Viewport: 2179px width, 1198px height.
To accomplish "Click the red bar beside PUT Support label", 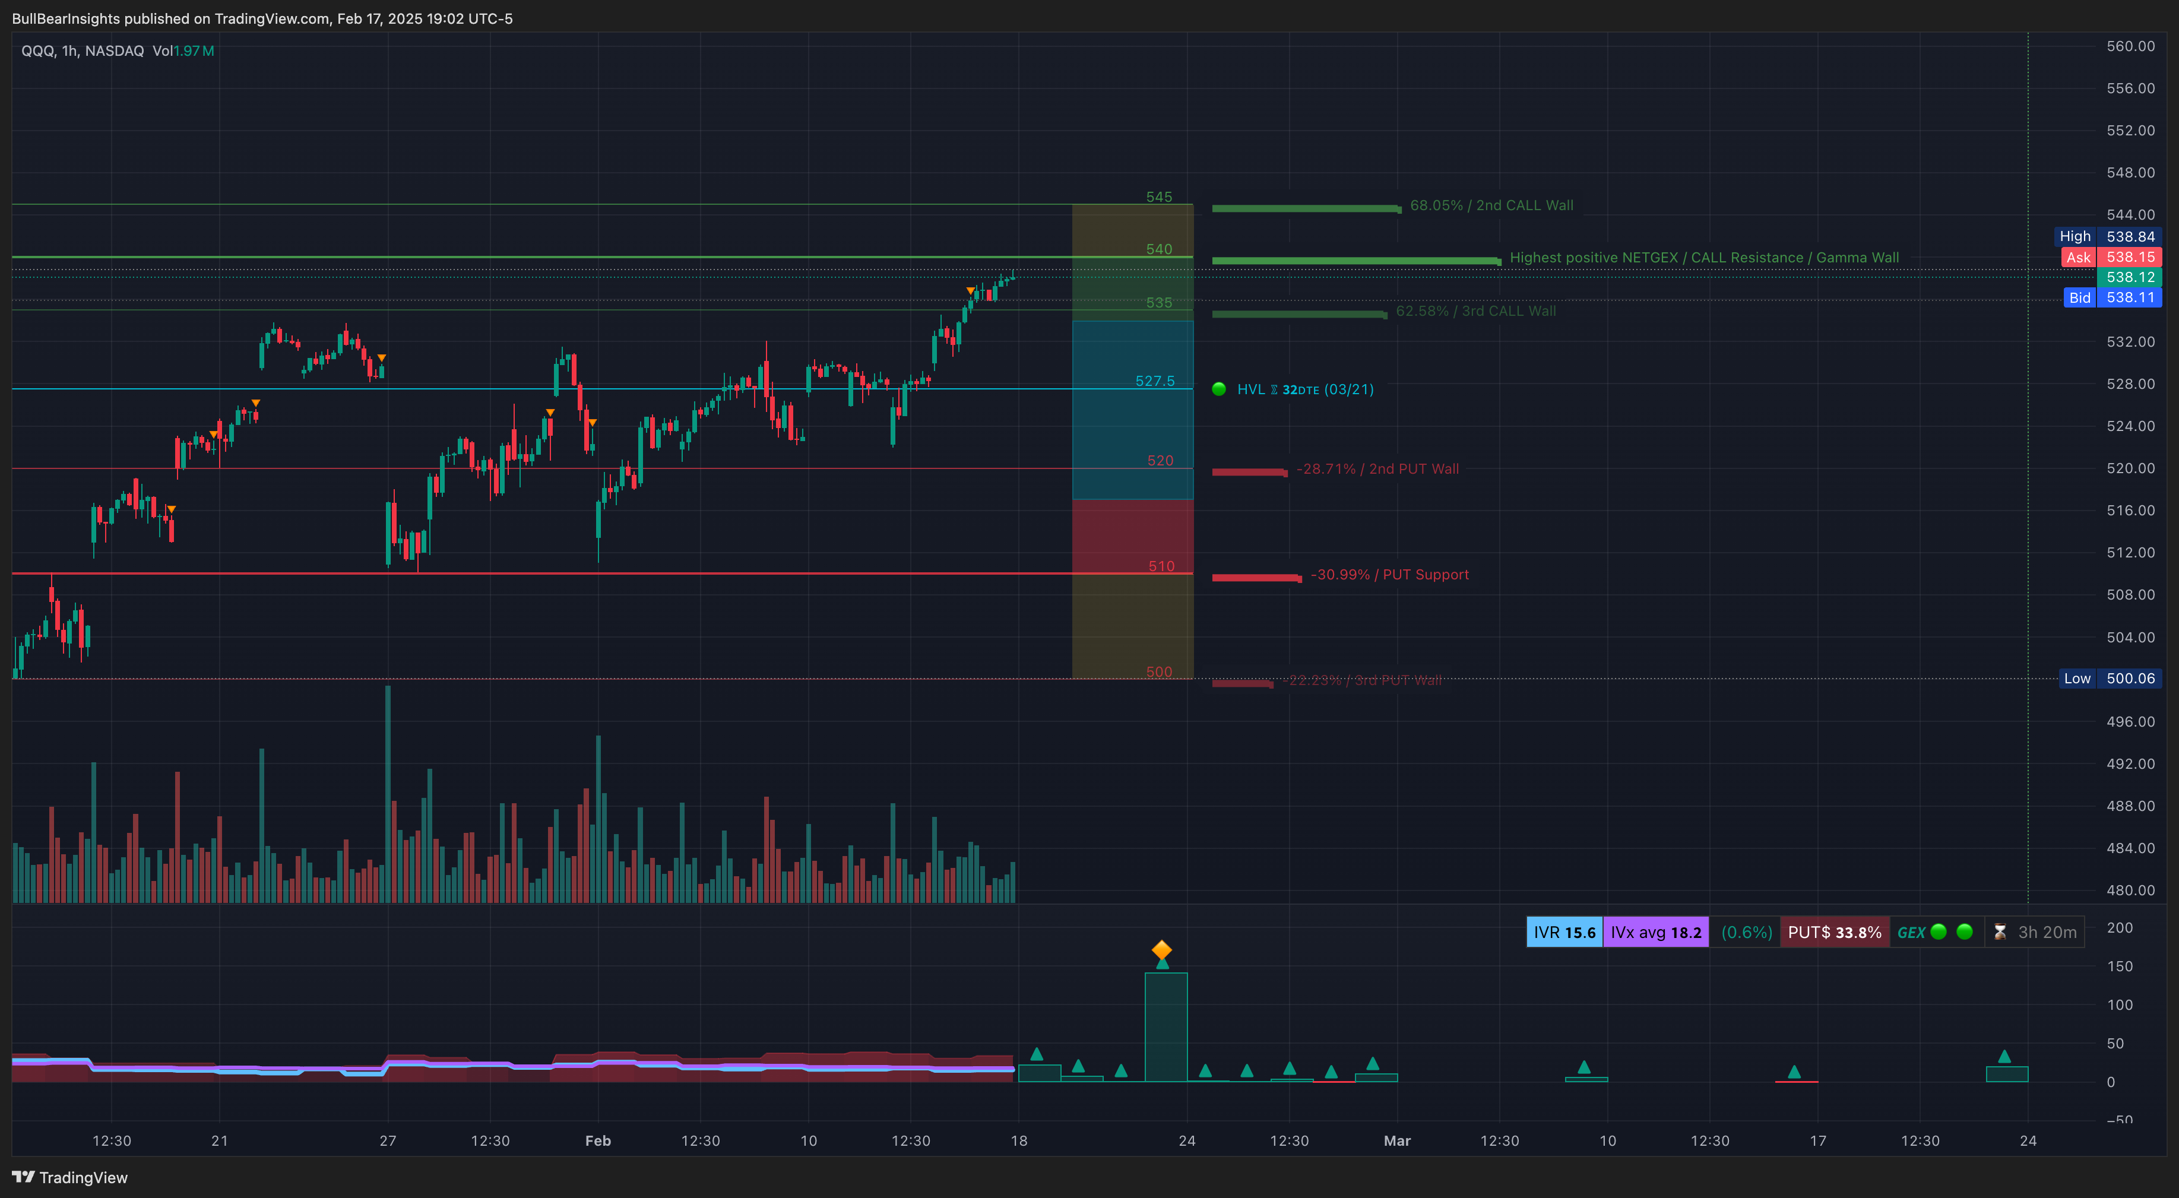I will (x=1256, y=578).
